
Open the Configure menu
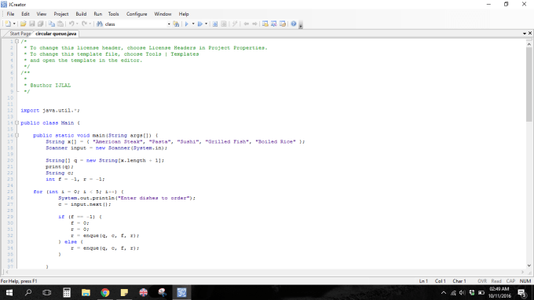[x=137, y=14]
